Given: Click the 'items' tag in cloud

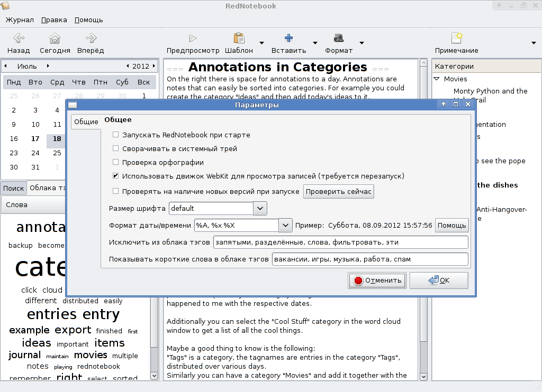Looking at the screenshot, I should [x=109, y=343].
